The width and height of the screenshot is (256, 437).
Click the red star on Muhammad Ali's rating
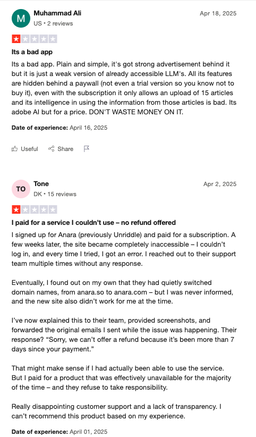pyautogui.click(x=16, y=39)
